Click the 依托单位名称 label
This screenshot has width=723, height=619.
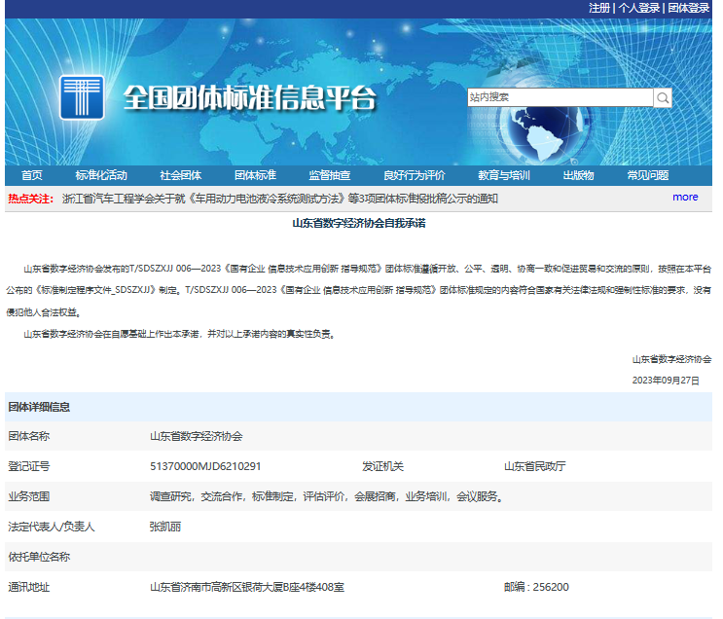tap(39, 557)
